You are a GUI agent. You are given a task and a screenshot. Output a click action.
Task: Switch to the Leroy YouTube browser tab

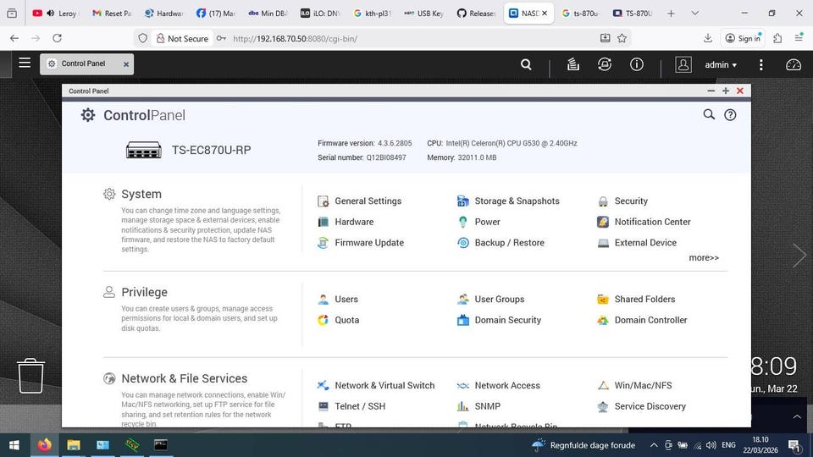(x=54, y=13)
